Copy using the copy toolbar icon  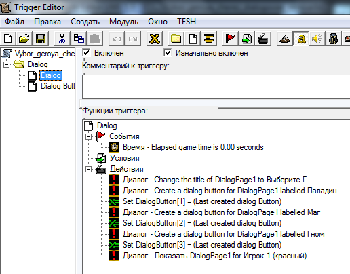pos(79,39)
